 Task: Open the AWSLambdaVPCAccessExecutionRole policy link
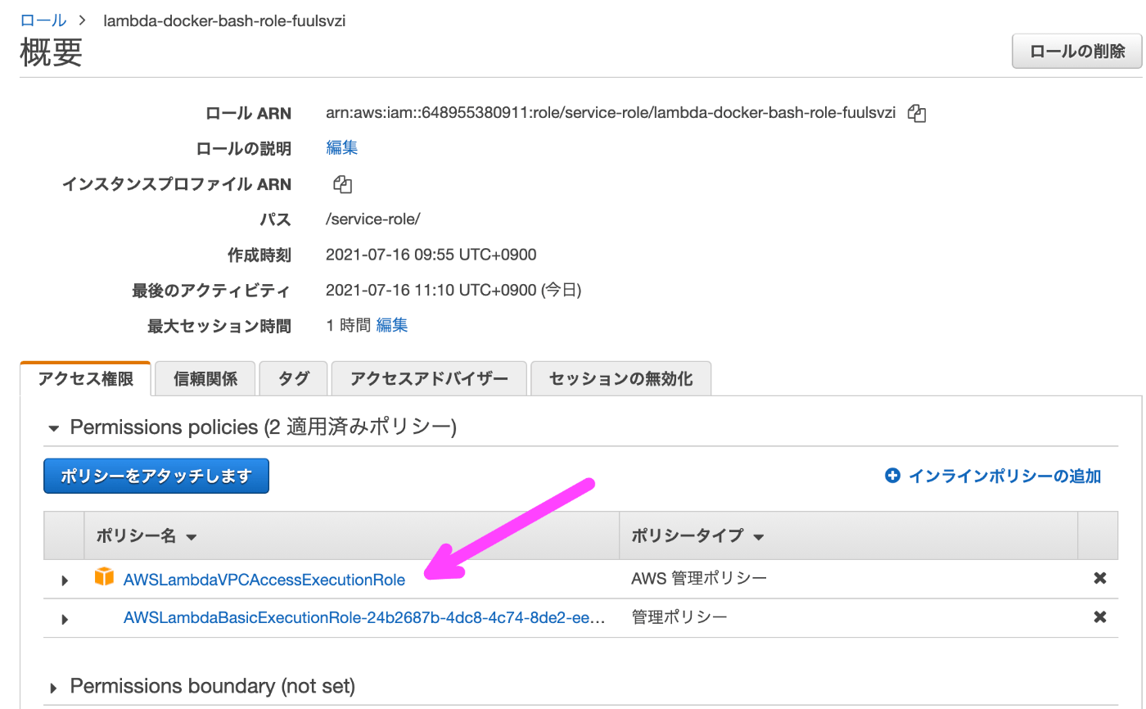pyautogui.click(x=264, y=580)
